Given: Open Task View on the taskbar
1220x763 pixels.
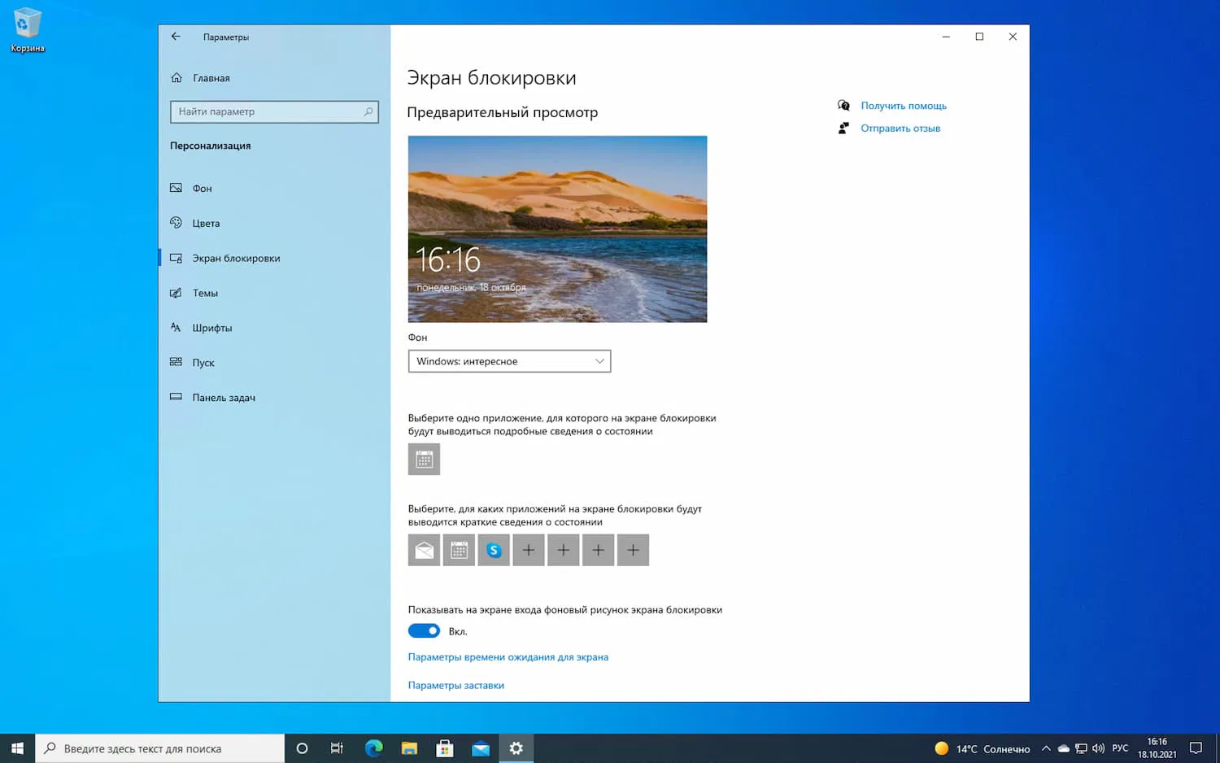Looking at the screenshot, I should (337, 748).
